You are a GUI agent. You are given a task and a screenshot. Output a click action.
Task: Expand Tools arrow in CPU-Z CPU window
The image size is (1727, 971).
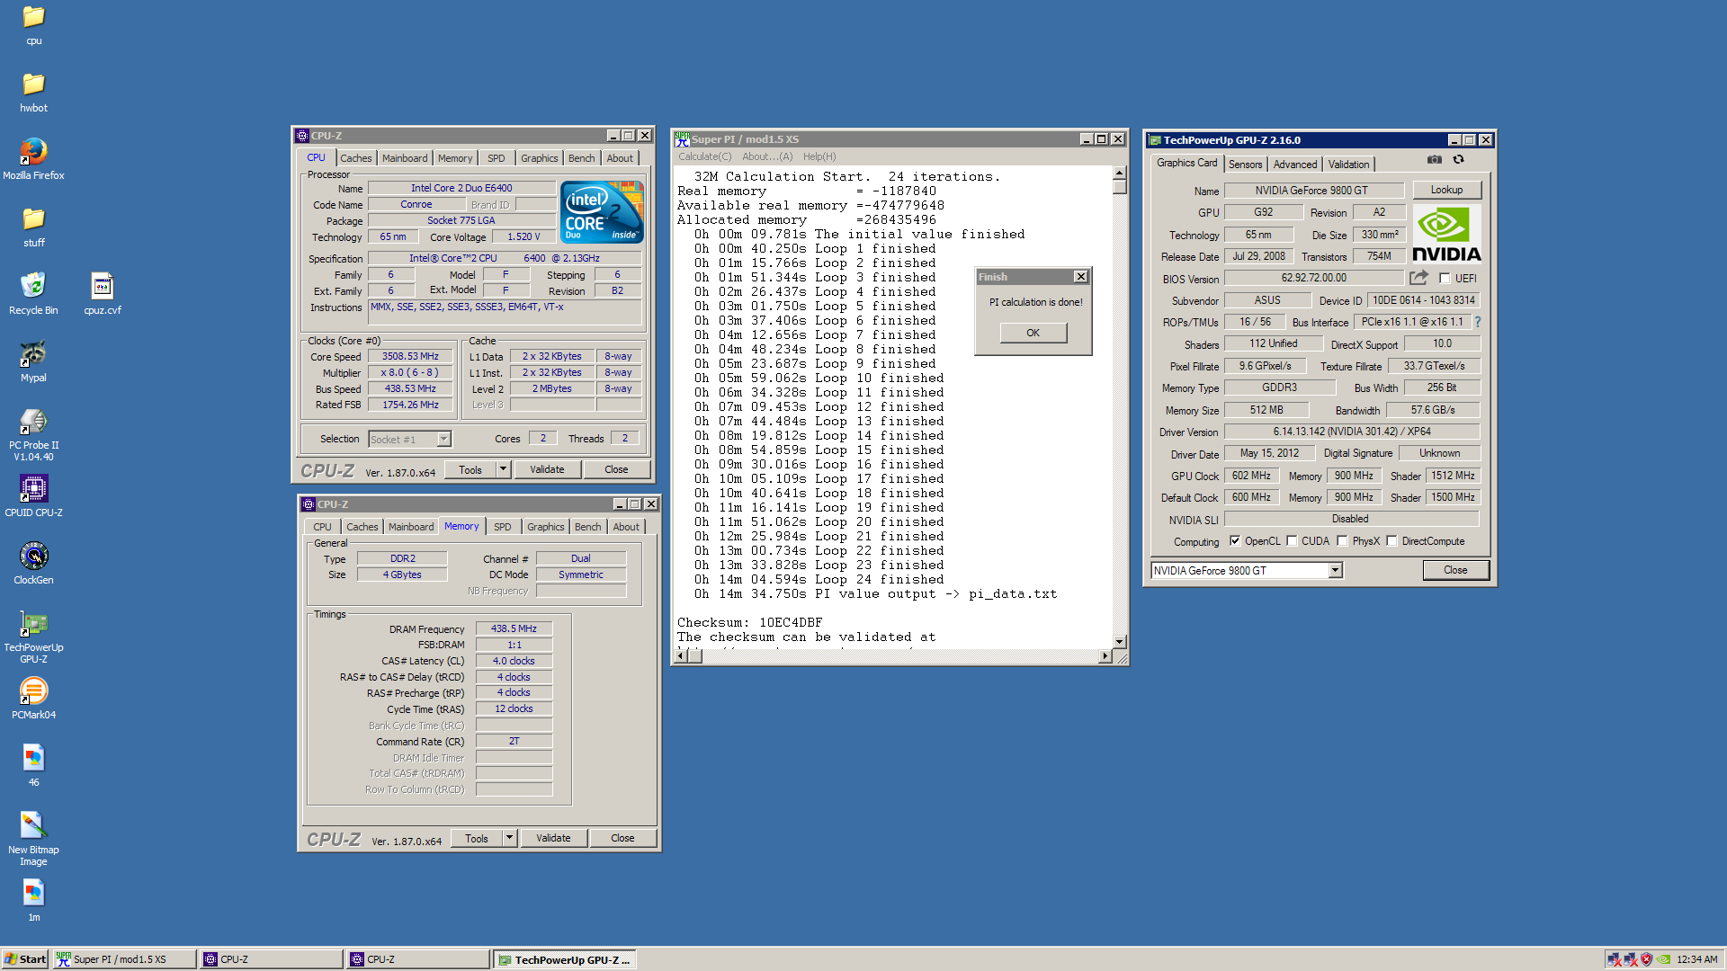click(503, 469)
